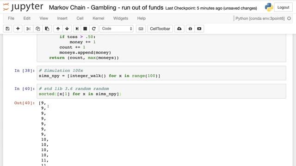Click the Python logo icon
This screenshot has height=166, width=296.
click(x=269, y=7)
